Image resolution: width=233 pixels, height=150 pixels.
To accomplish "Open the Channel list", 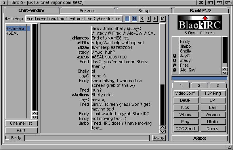I will point(21,123).
